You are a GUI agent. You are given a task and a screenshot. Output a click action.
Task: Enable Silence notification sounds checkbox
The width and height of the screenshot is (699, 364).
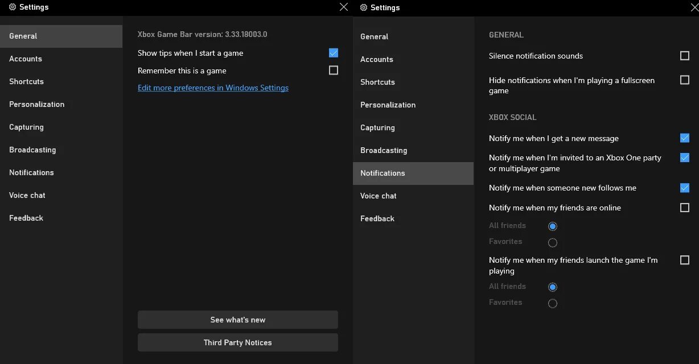tap(685, 56)
